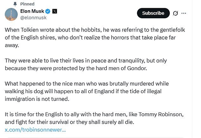Click the blue verified checkmark badge
Screen dimensions: 201x138
pos(48,11)
